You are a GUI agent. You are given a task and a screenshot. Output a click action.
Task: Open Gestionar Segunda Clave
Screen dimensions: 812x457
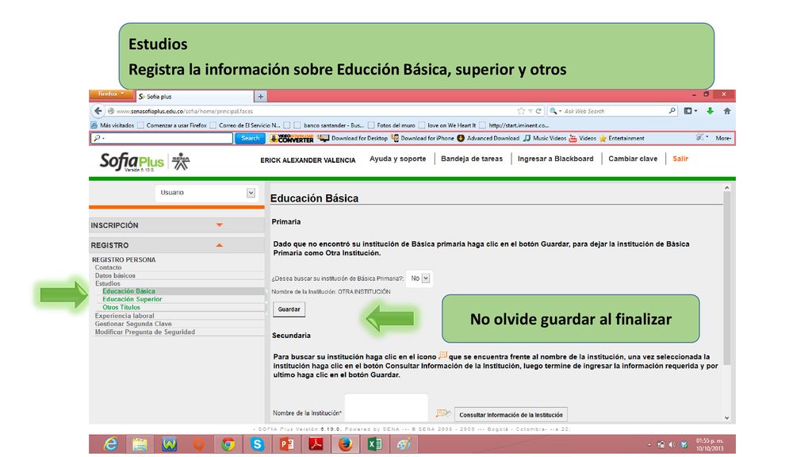pyautogui.click(x=133, y=324)
